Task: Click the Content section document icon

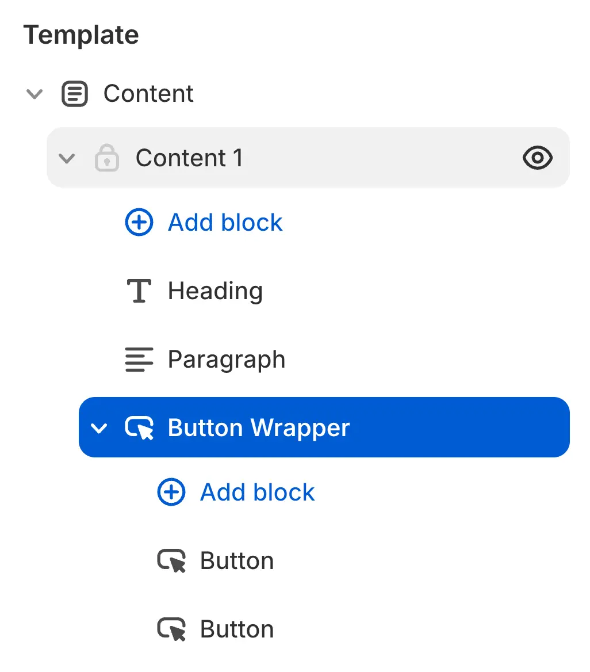Action: point(75,94)
